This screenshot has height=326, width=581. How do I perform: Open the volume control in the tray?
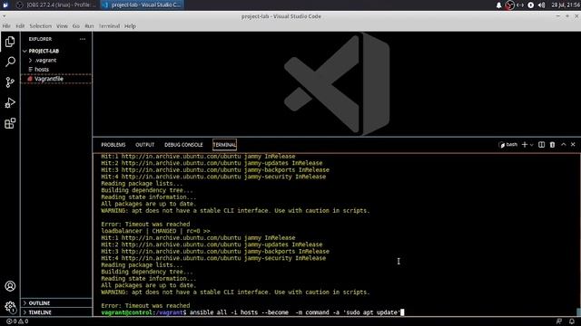click(x=541, y=5)
